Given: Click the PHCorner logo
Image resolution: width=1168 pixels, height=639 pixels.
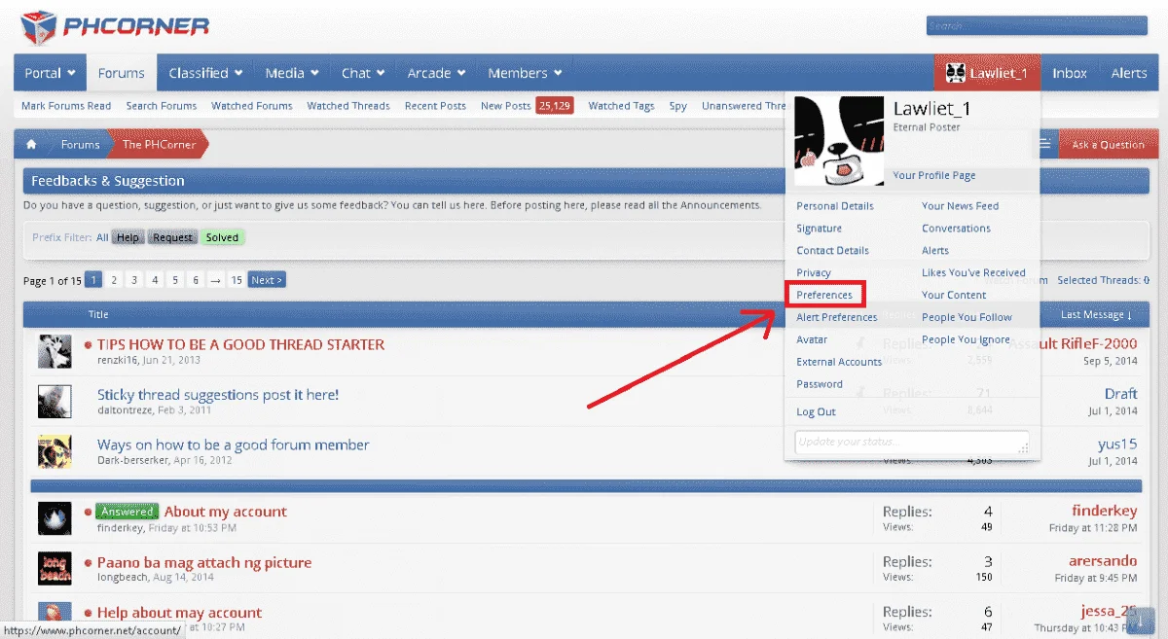Looking at the screenshot, I should click(115, 27).
